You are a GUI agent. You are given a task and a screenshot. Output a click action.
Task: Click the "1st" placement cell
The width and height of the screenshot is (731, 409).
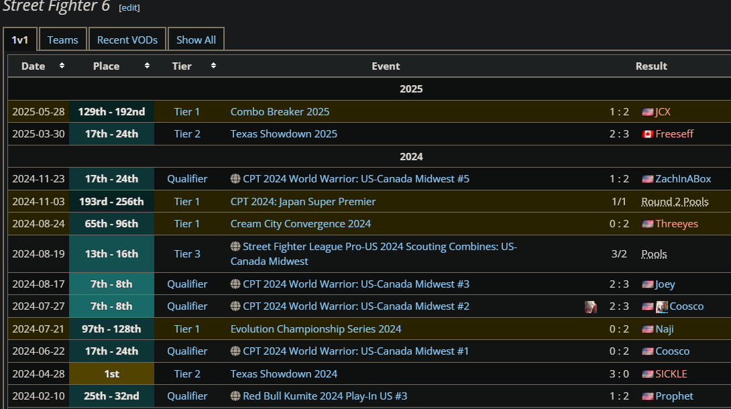click(x=111, y=374)
